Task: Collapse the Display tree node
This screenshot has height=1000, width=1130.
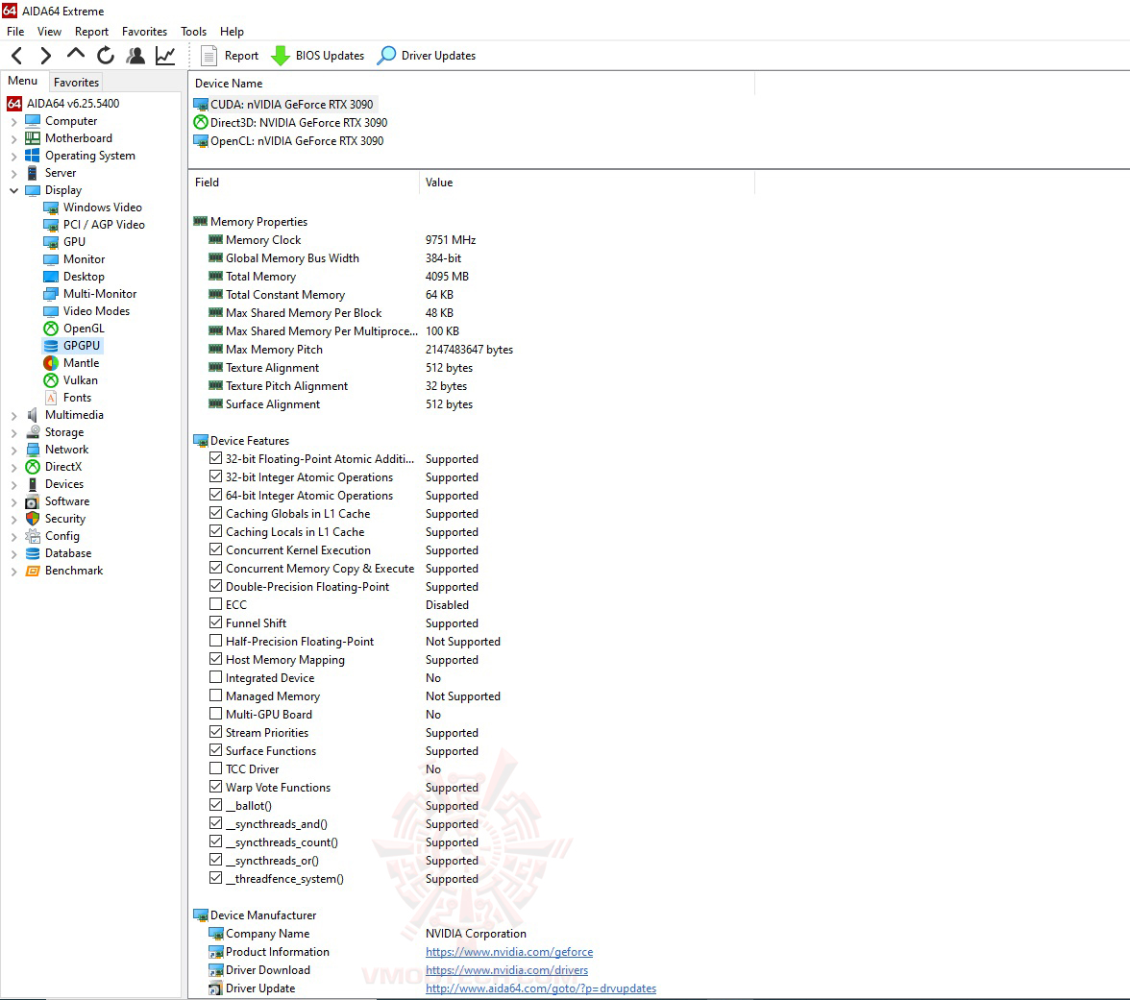Action: 13,191
